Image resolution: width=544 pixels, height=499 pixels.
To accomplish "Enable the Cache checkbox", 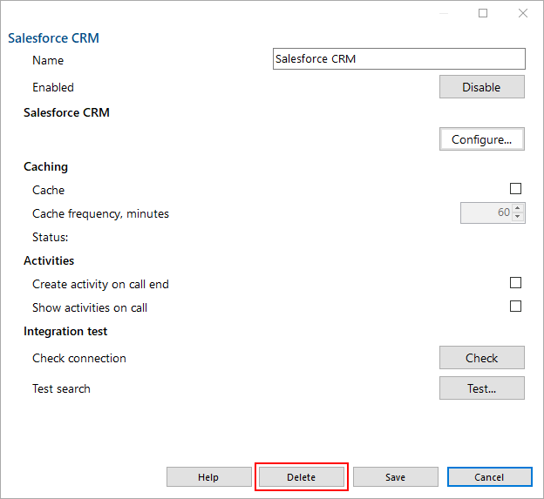I will [515, 189].
